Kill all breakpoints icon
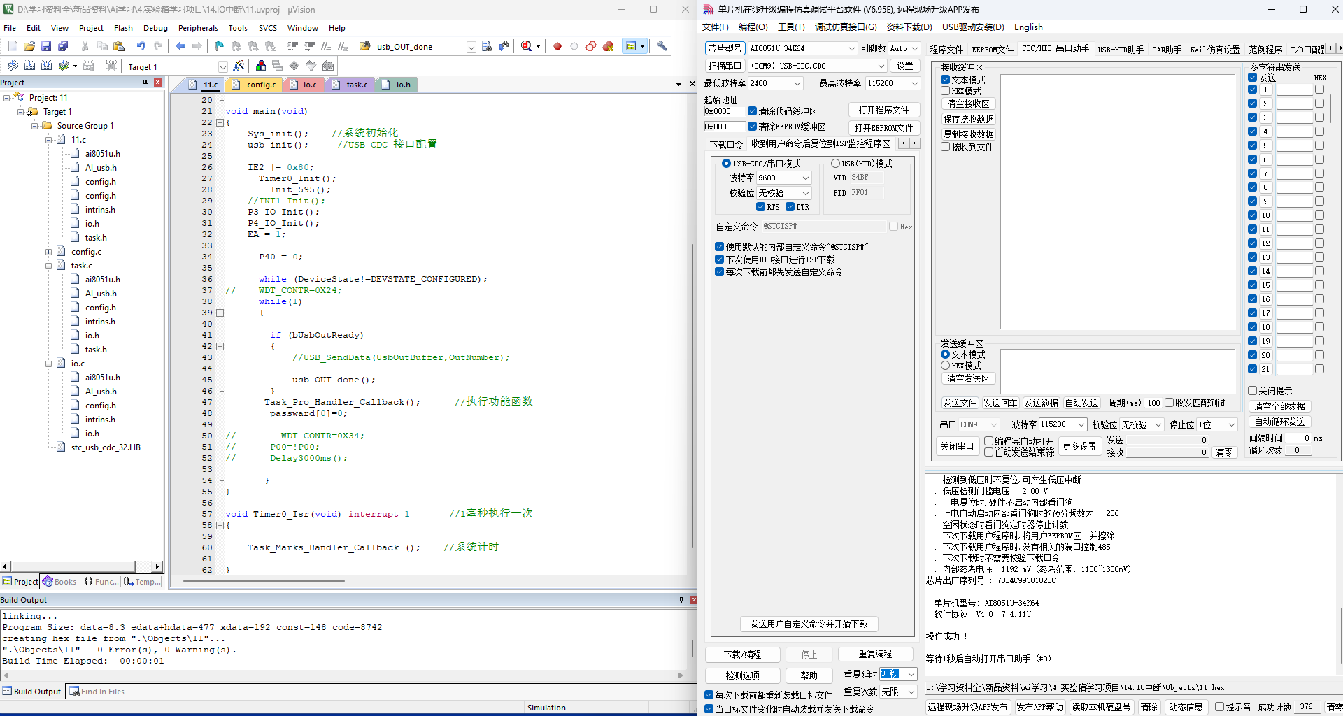Image resolution: width=1343 pixels, height=716 pixels. pyautogui.click(x=608, y=46)
